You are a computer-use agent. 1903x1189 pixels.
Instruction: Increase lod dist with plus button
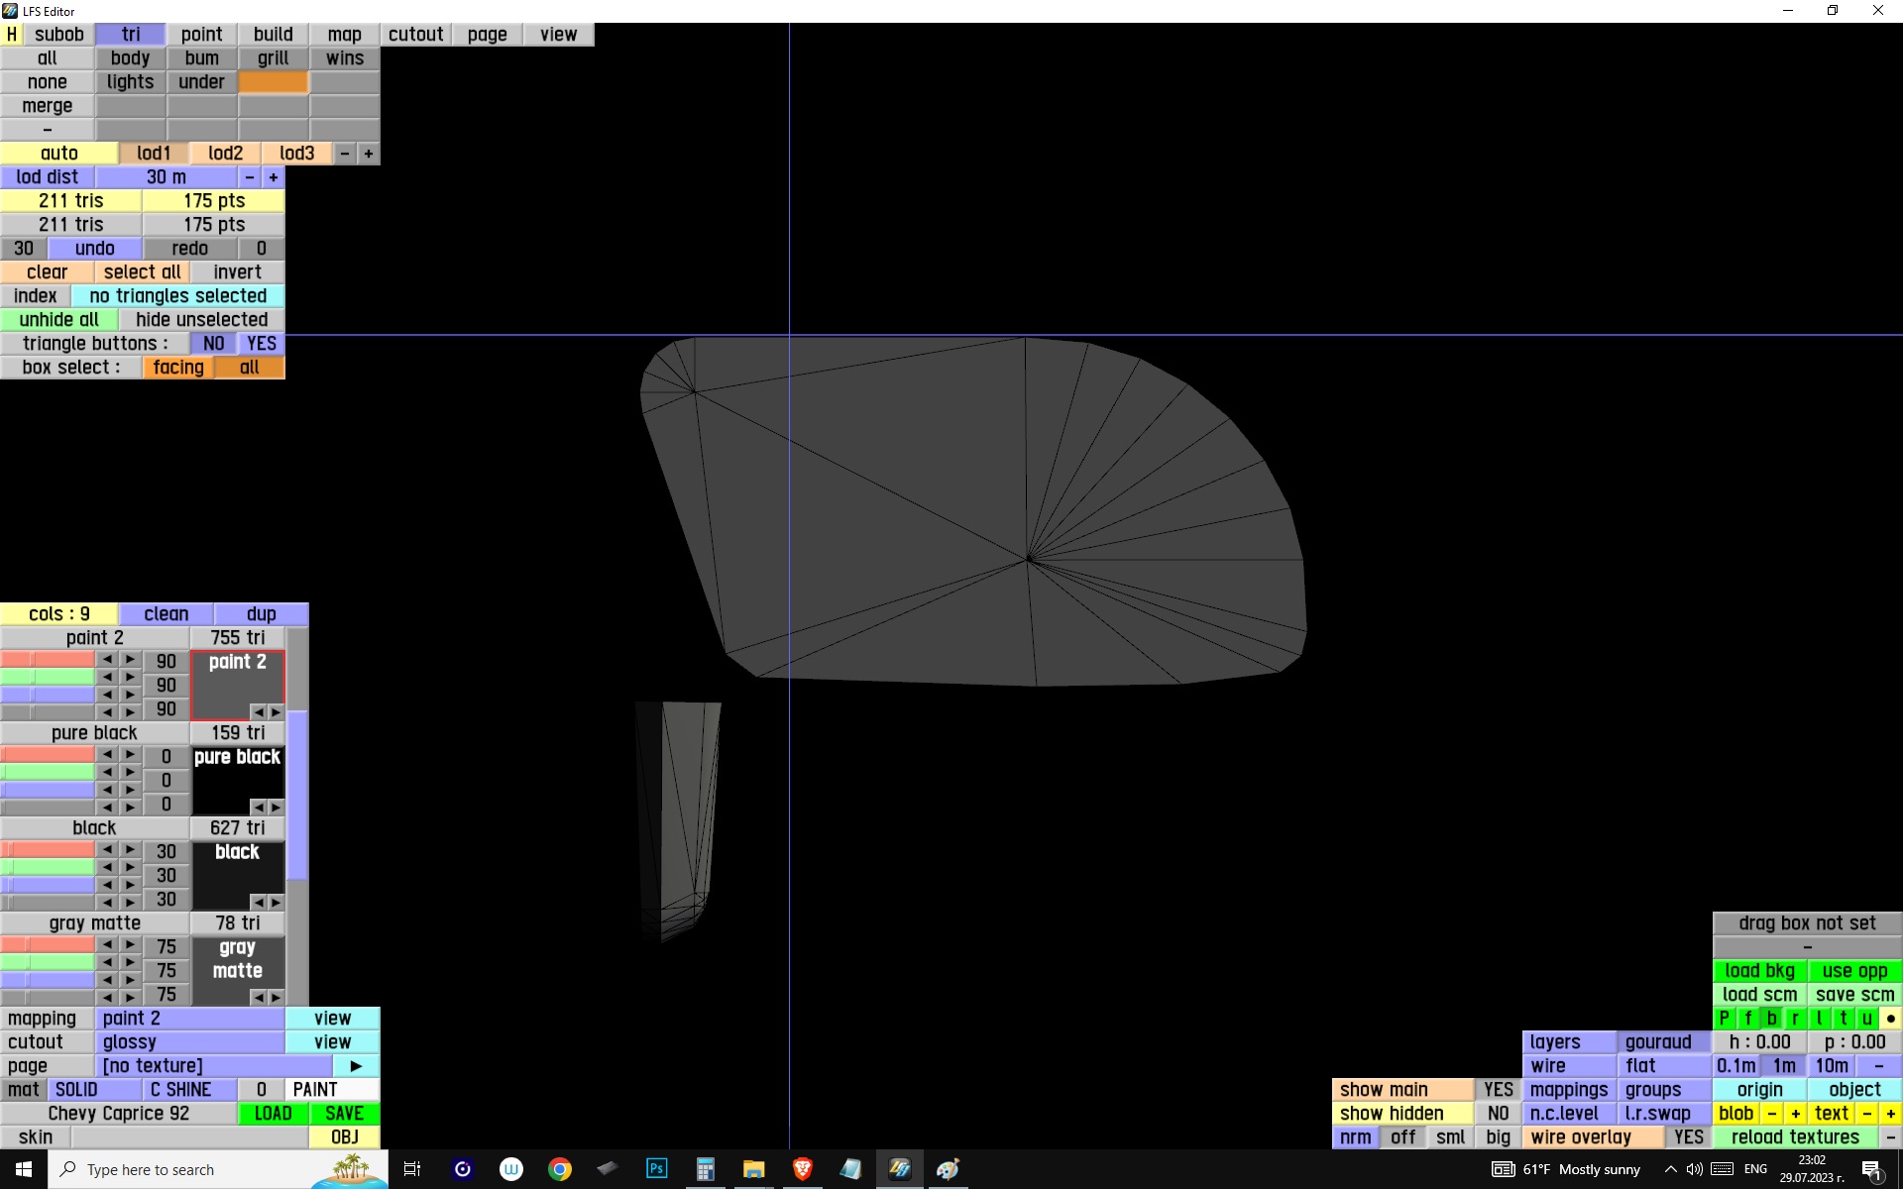coord(274,177)
